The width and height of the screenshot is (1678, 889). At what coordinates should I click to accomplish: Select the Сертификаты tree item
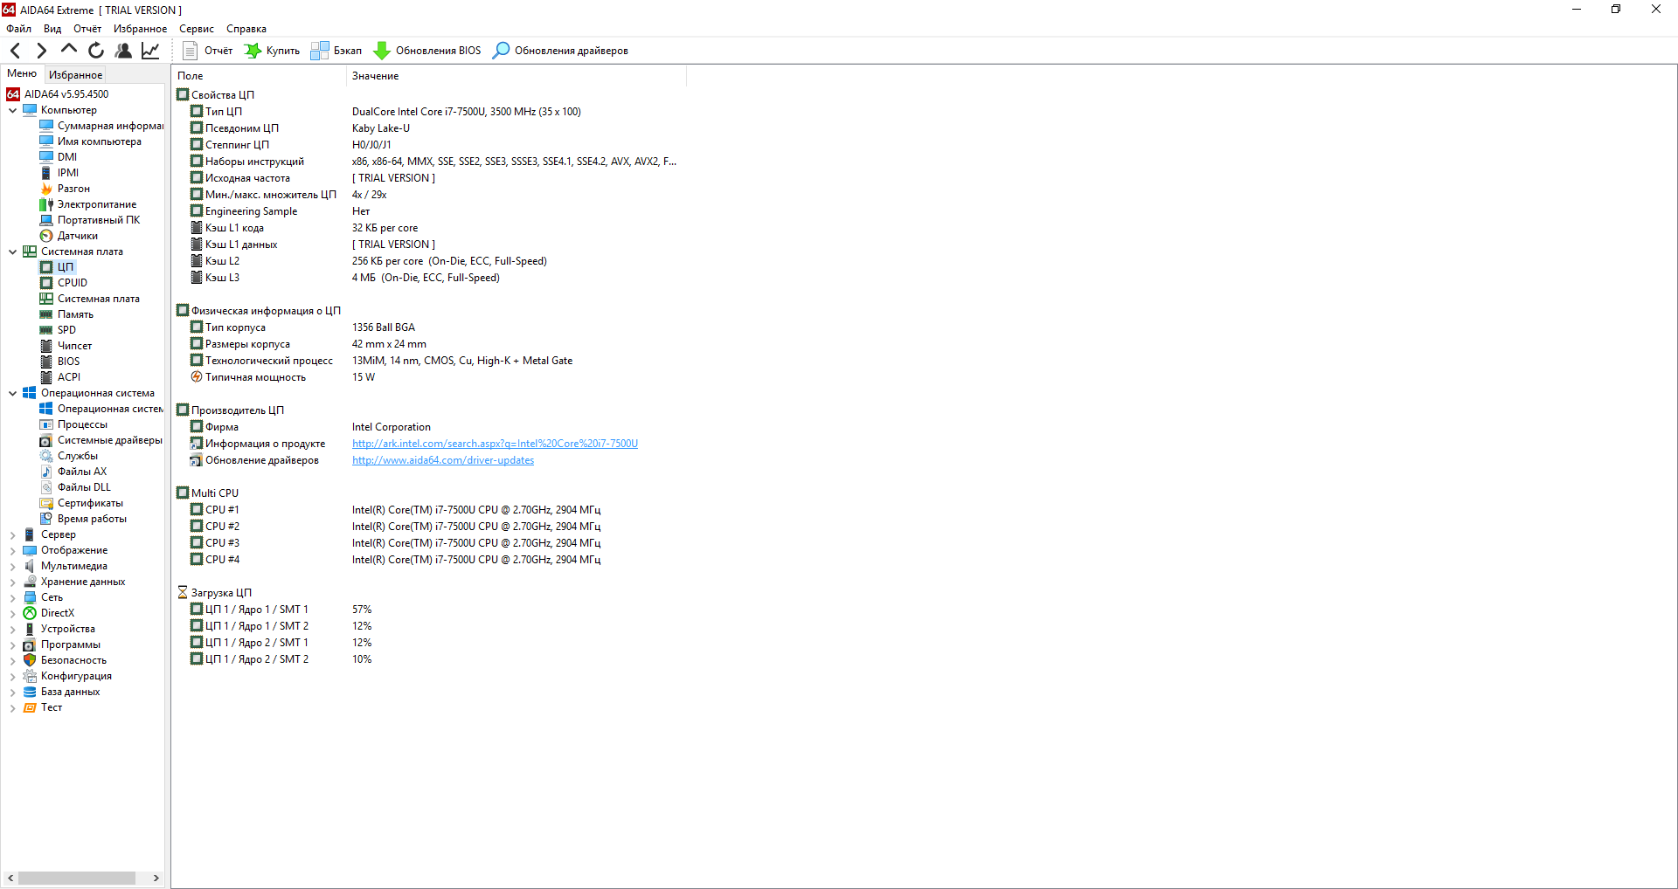81,503
